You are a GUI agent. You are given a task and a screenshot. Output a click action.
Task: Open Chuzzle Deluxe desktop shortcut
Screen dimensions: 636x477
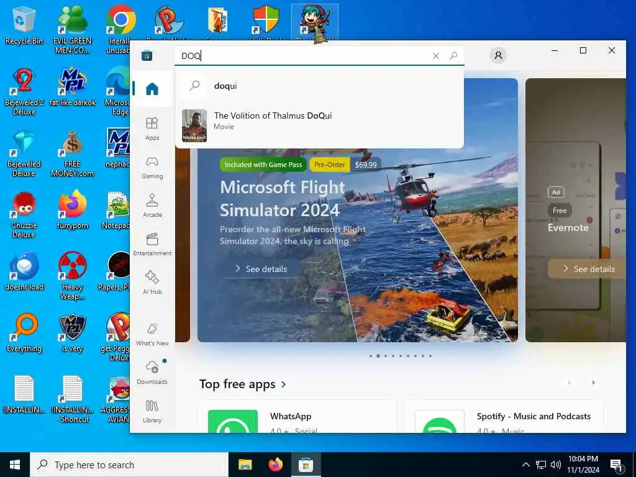pos(24,215)
